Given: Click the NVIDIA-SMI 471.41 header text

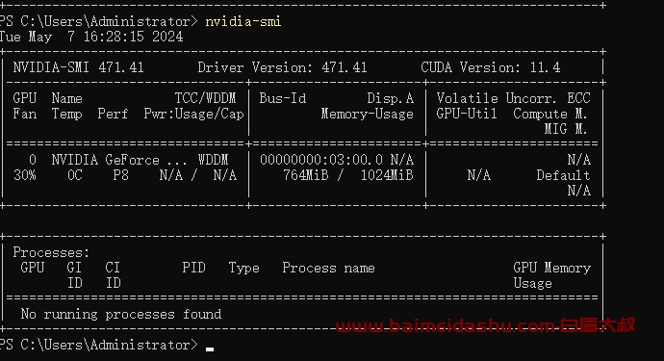Looking at the screenshot, I should coord(78,67).
